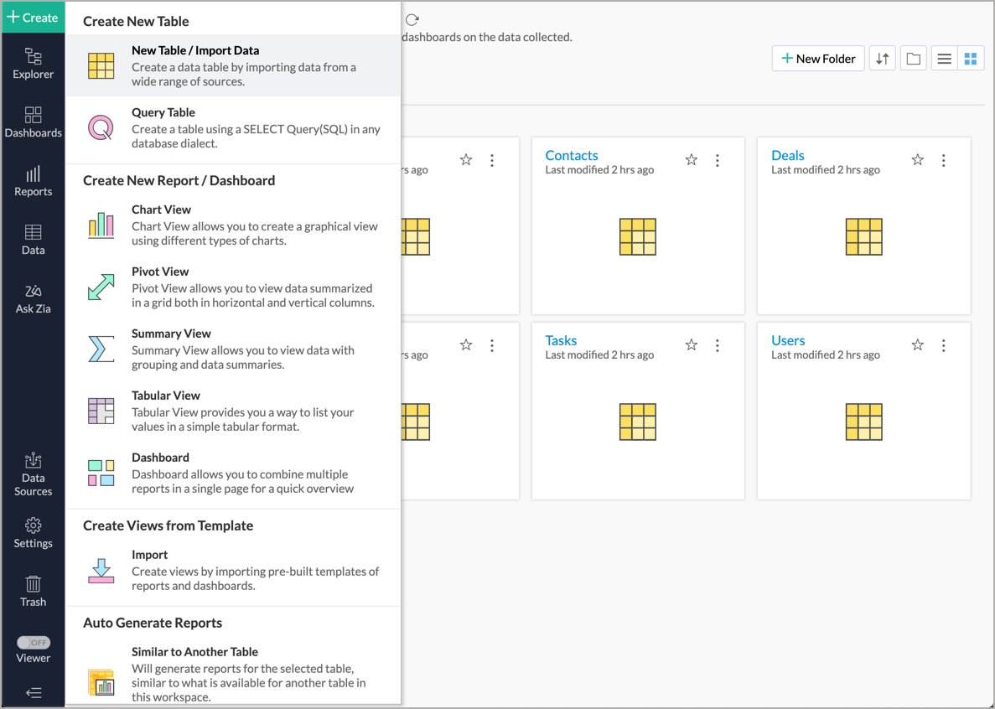Go to Dashboards in the sidebar
The width and height of the screenshot is (995, 709).
[33, 122]
